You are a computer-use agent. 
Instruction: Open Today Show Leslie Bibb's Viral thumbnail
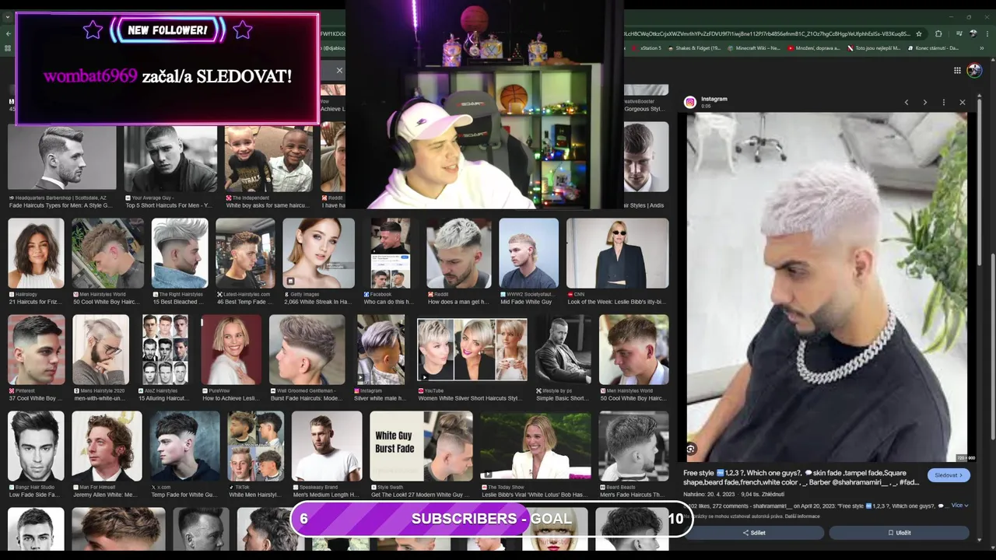click(x=535, y=446)
